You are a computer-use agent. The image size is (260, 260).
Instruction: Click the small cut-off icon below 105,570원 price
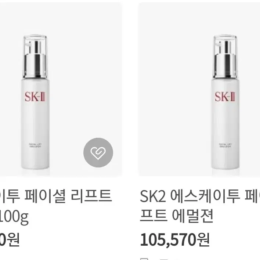pyautogui.click(x=144, y=259)
